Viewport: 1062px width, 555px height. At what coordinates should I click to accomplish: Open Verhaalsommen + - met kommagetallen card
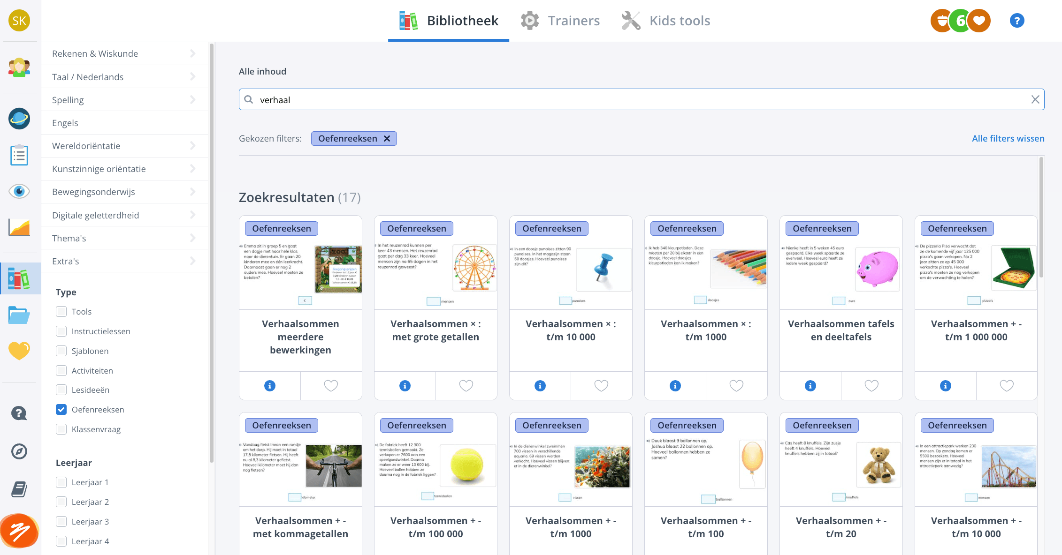pos(300,484)
